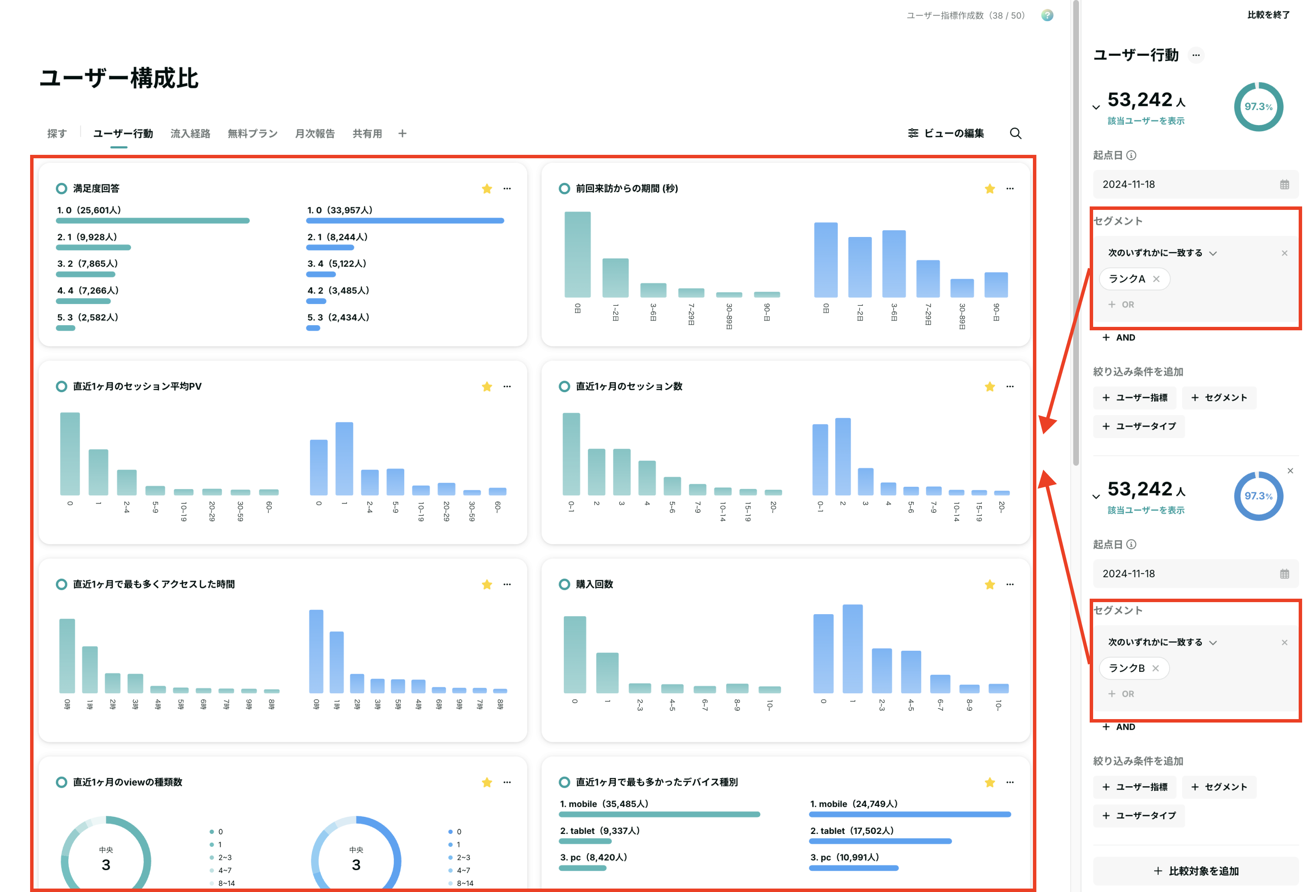Open more menu on 満足度回答 card
The image size is (1309, 892).
tap(507, 189)
